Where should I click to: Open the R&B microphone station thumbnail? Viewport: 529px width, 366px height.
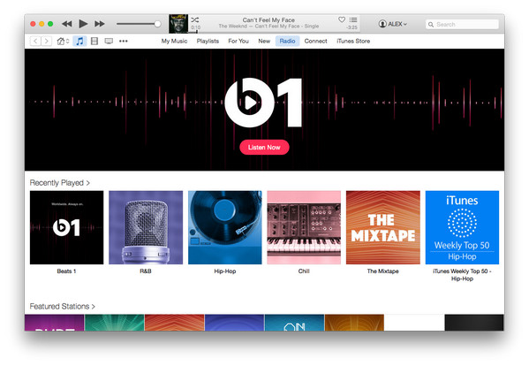tap(146, 227)
